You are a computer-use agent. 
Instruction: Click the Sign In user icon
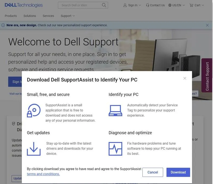[x=125, y=5]
